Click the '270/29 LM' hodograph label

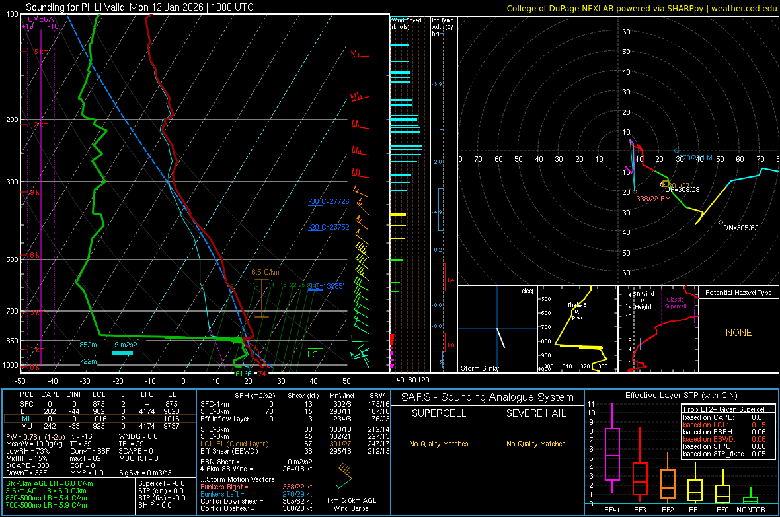696,158
